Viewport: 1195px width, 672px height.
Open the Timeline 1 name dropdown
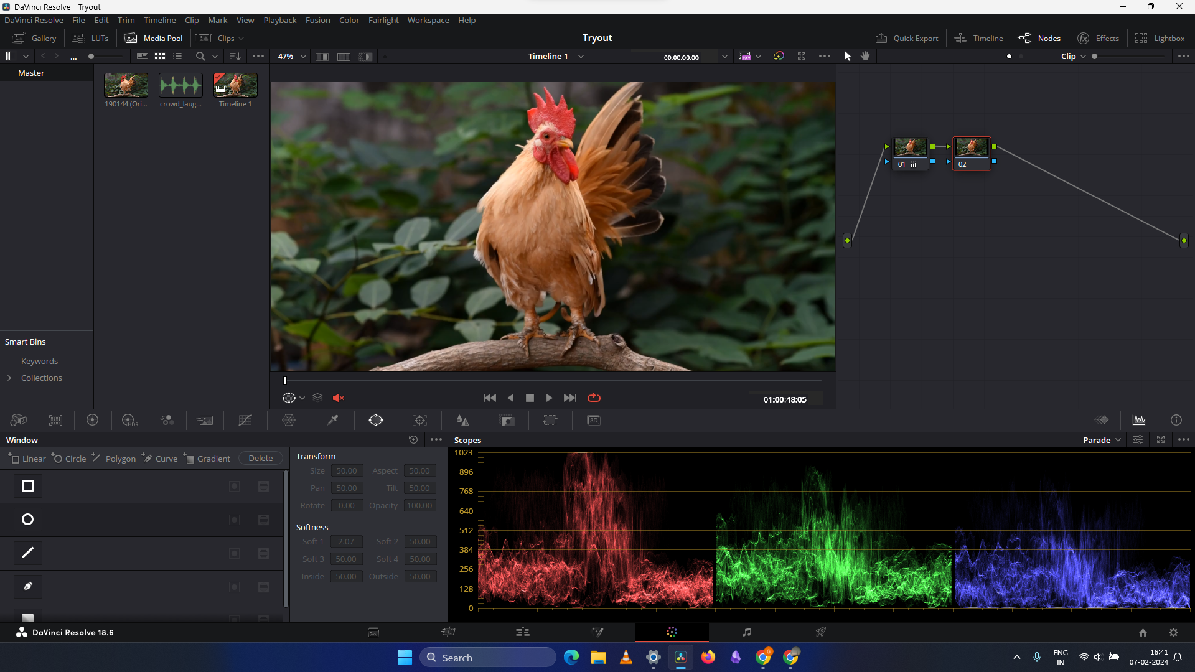(x=581, y=57)
